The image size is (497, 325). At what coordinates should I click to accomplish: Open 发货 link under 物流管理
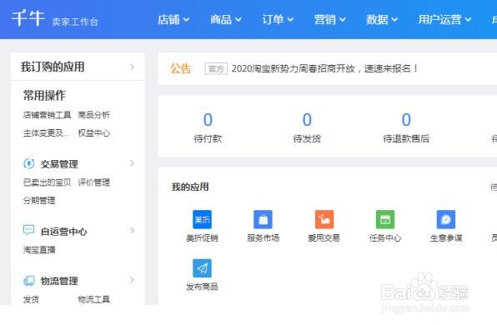[x=31, y=299]
